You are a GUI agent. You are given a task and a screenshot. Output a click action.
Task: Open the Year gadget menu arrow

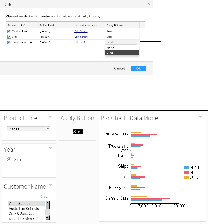coord(50,148)
